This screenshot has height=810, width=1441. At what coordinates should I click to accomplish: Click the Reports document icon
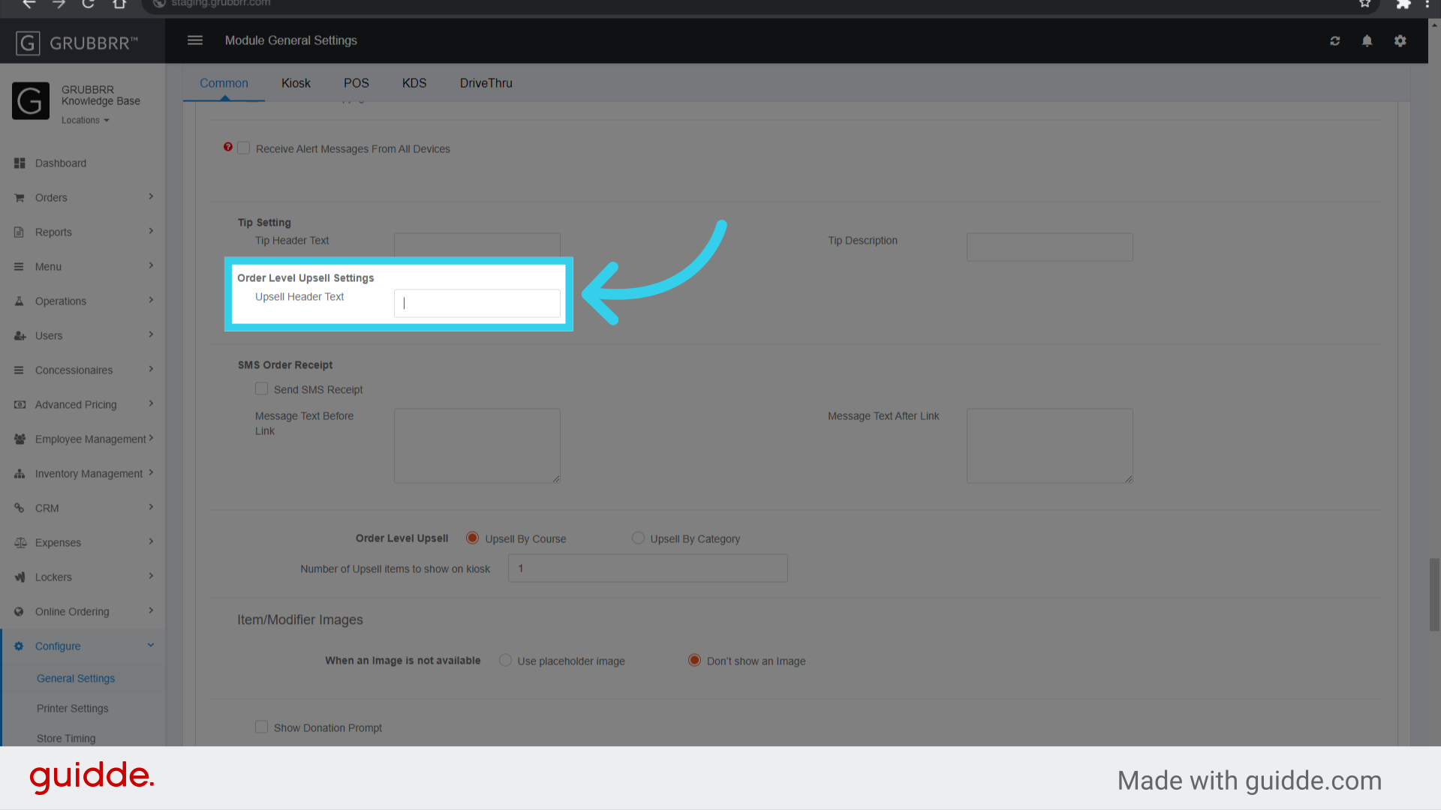pyautogui.click(x=20, y=232)
